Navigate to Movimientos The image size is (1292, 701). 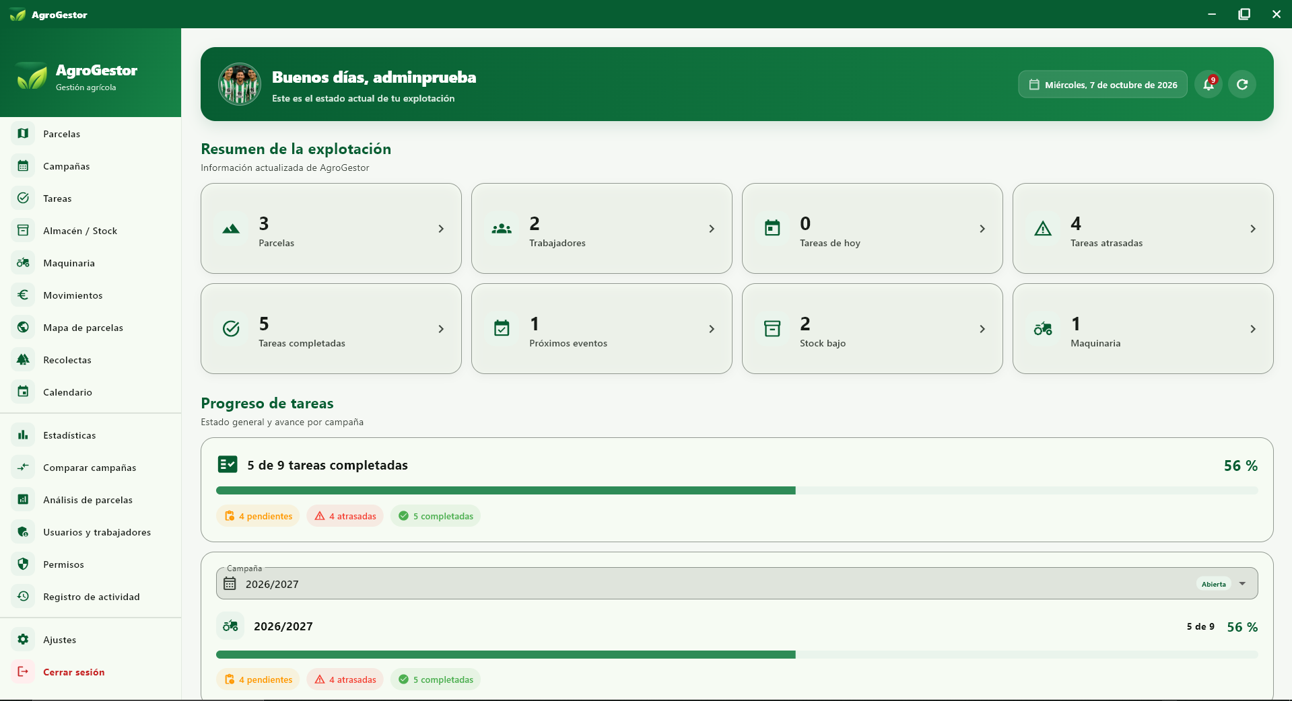(x=90, y=295)
